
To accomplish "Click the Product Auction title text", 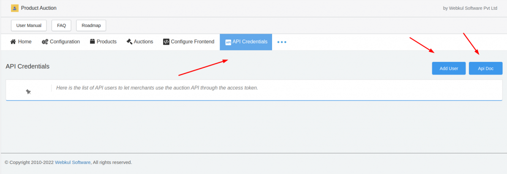I will click(38, 8).
